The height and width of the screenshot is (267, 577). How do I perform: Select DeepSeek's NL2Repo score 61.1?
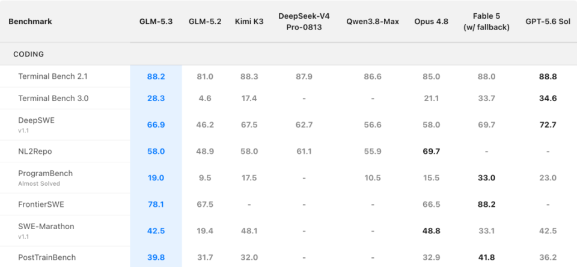click(x=304, y=151)
